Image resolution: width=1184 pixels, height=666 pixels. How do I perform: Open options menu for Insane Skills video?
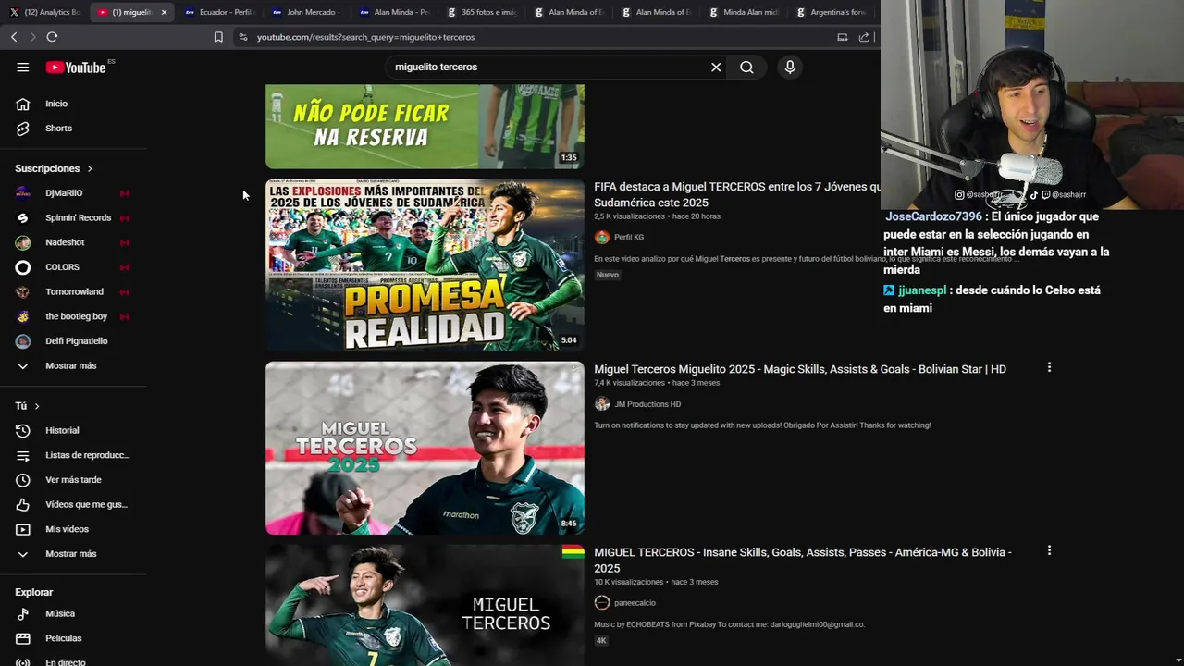pyautogui.click(x=1049, y=550)
